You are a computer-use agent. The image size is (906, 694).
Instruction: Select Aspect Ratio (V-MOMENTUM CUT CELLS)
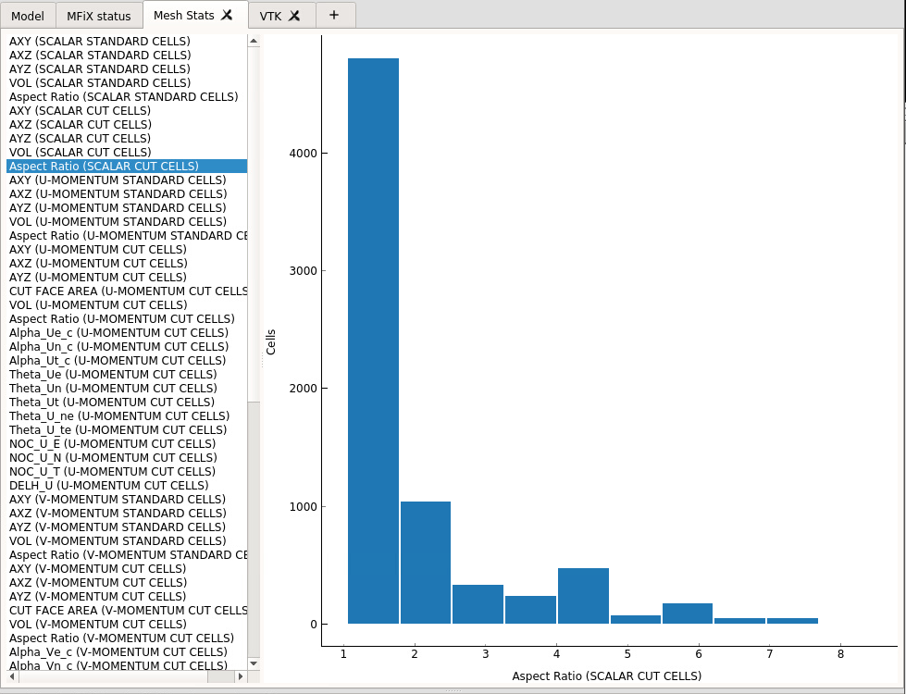(121, 638)
